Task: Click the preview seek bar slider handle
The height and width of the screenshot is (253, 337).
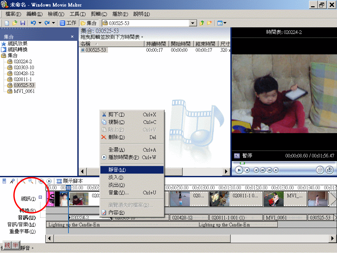Action: pyautogui.click(x=242, y=163)
